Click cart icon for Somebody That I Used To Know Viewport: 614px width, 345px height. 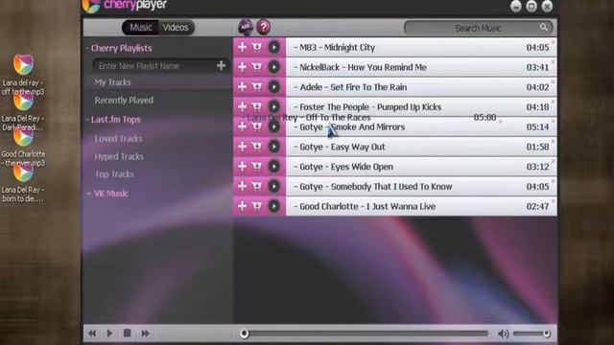pos(257,186)
